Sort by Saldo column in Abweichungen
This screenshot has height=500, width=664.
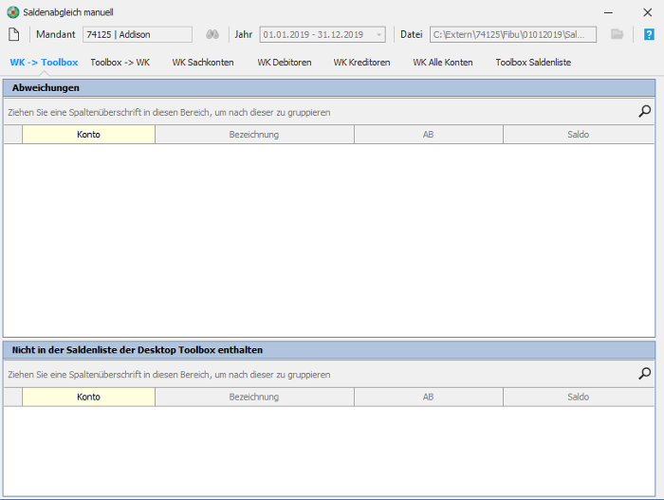[579, 135]
